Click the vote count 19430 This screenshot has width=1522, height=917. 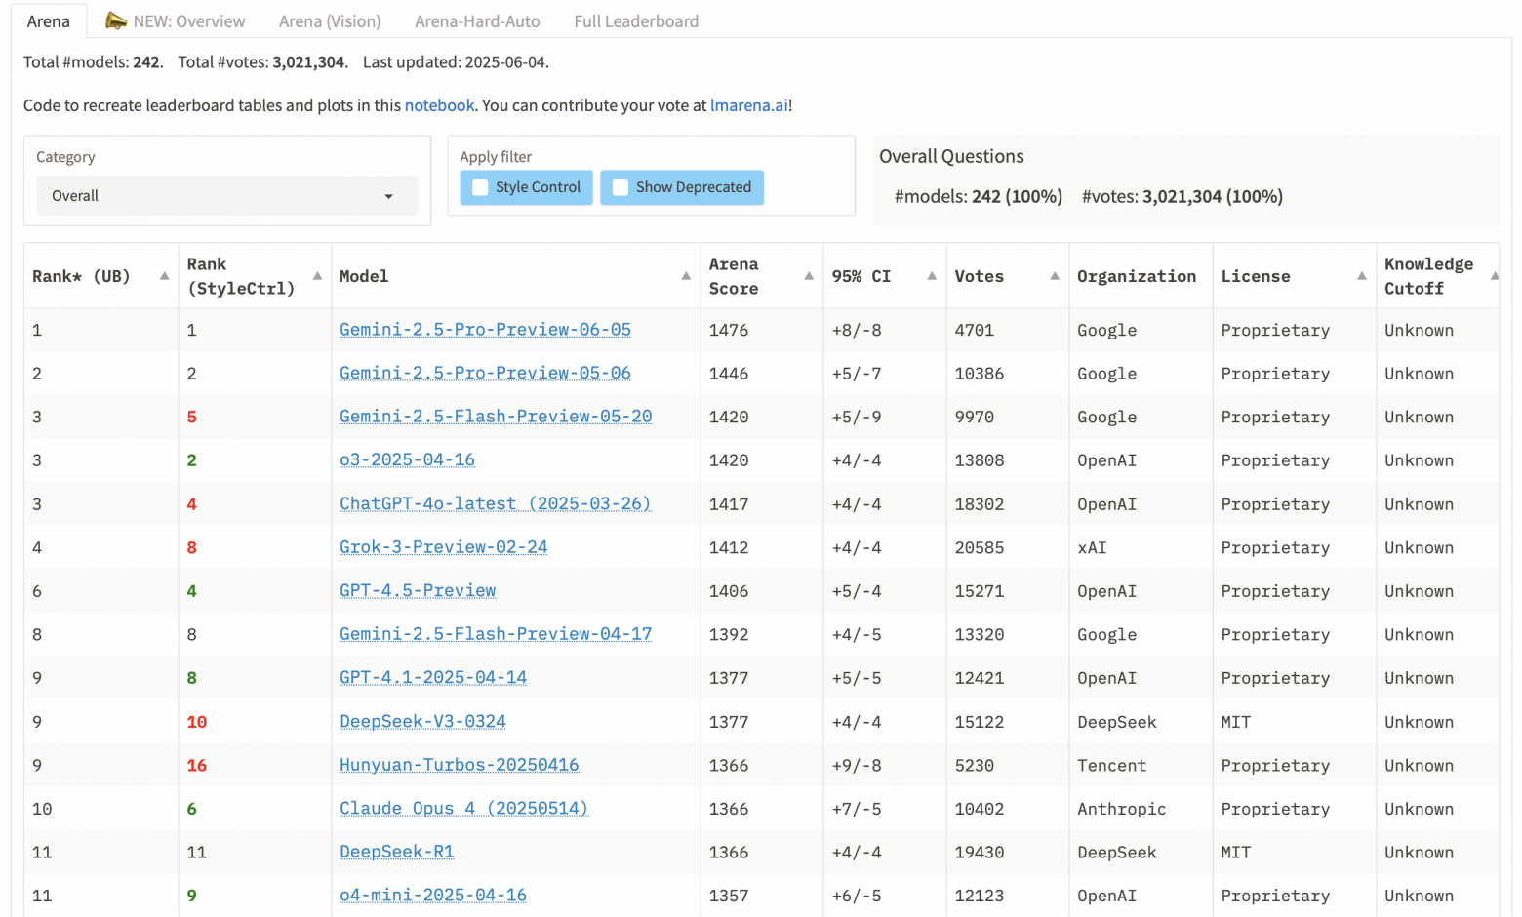click(980, 852)
